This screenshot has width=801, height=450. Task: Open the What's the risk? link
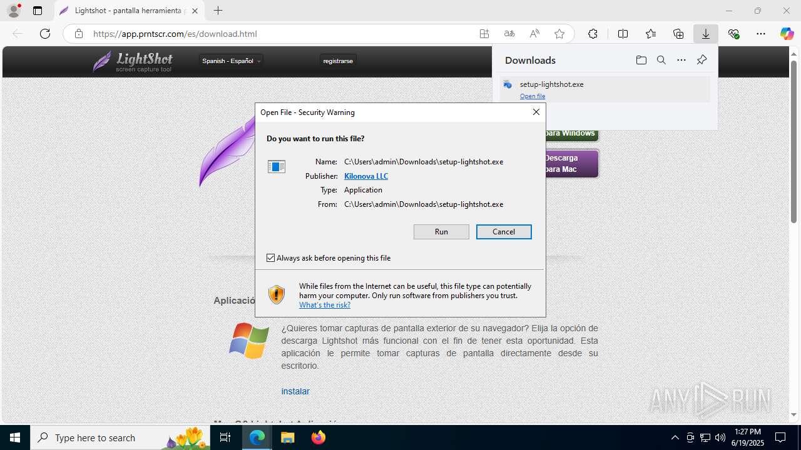pos(325,305)
